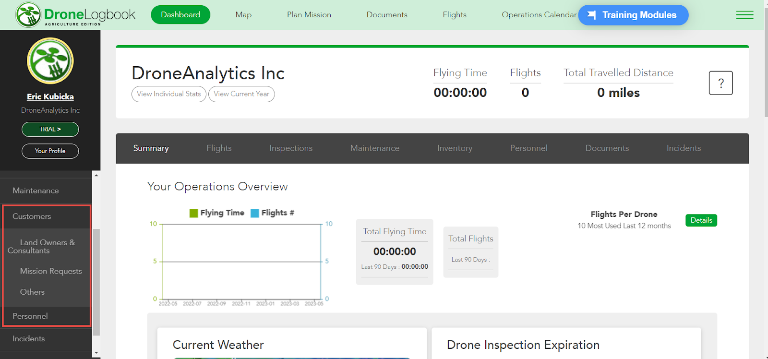This screenshot has height=359, width=768.
Task: Click the Current Weather heading
Action: coord(218,345)
